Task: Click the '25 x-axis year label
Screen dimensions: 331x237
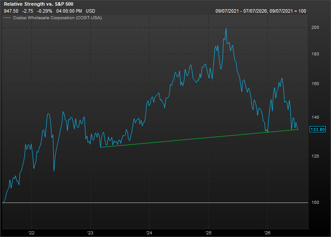Action: pos(208,233)
